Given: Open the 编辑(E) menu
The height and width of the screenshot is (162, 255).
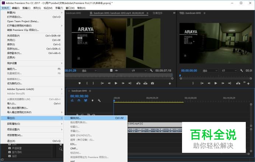Looking at the screenshot, I should [15, 8].
